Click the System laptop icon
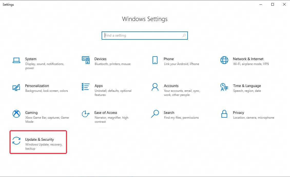 tap(16, 60)
